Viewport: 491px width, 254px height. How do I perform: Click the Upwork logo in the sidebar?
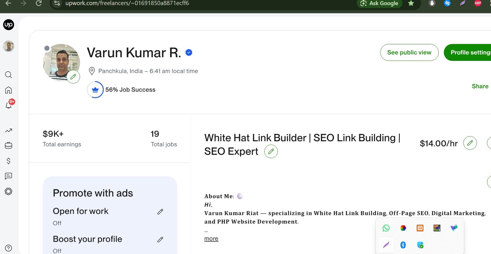point(9,25)
